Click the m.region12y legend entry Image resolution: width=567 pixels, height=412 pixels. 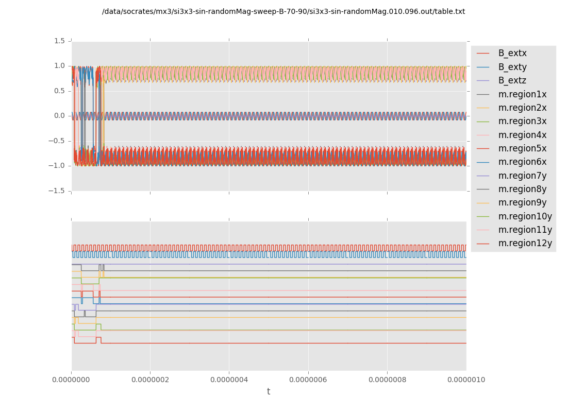pos(525,243)
